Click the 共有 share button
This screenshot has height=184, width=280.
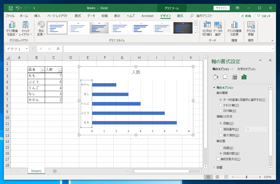246,16
